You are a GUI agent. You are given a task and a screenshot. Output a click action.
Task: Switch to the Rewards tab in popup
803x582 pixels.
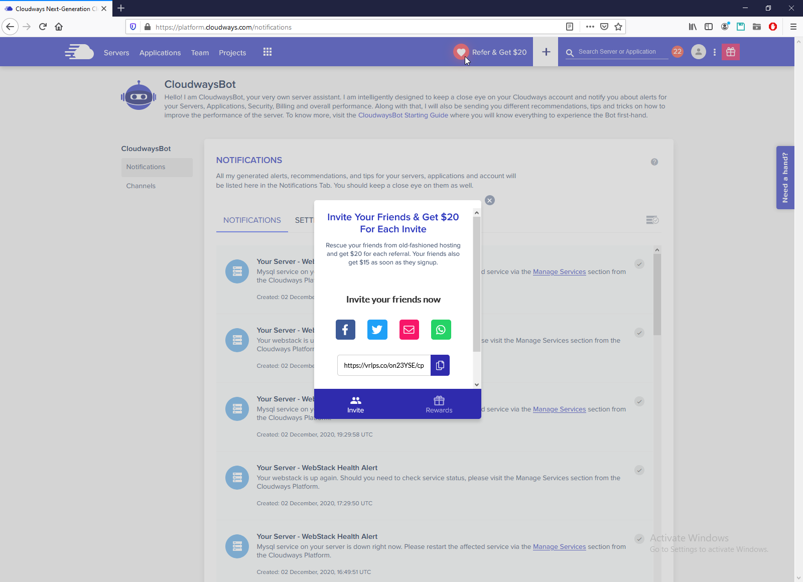tap(439, 404)
